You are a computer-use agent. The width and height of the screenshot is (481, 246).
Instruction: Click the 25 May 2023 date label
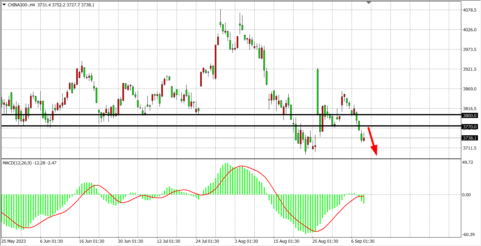pos(14,241)
